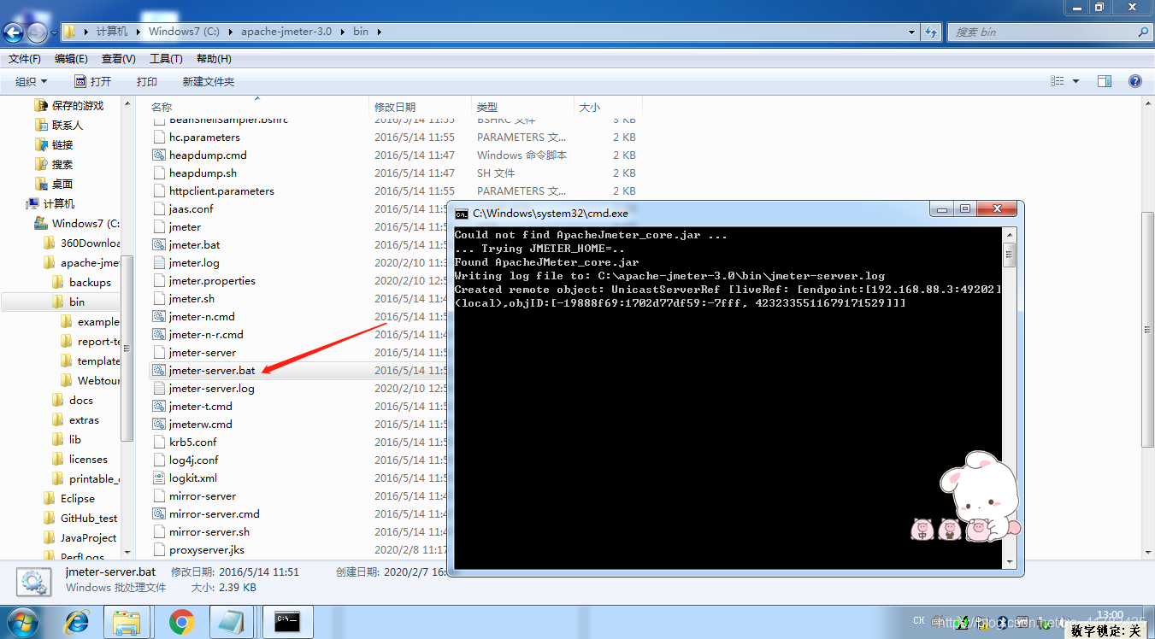Viewport: 1155px width, 639px height.
Task: Select krb5.conf file name
Action: click(193, 443)
